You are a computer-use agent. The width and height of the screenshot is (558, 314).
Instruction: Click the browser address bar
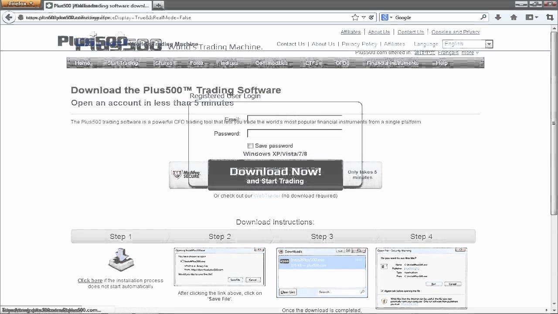pos(187,17)
